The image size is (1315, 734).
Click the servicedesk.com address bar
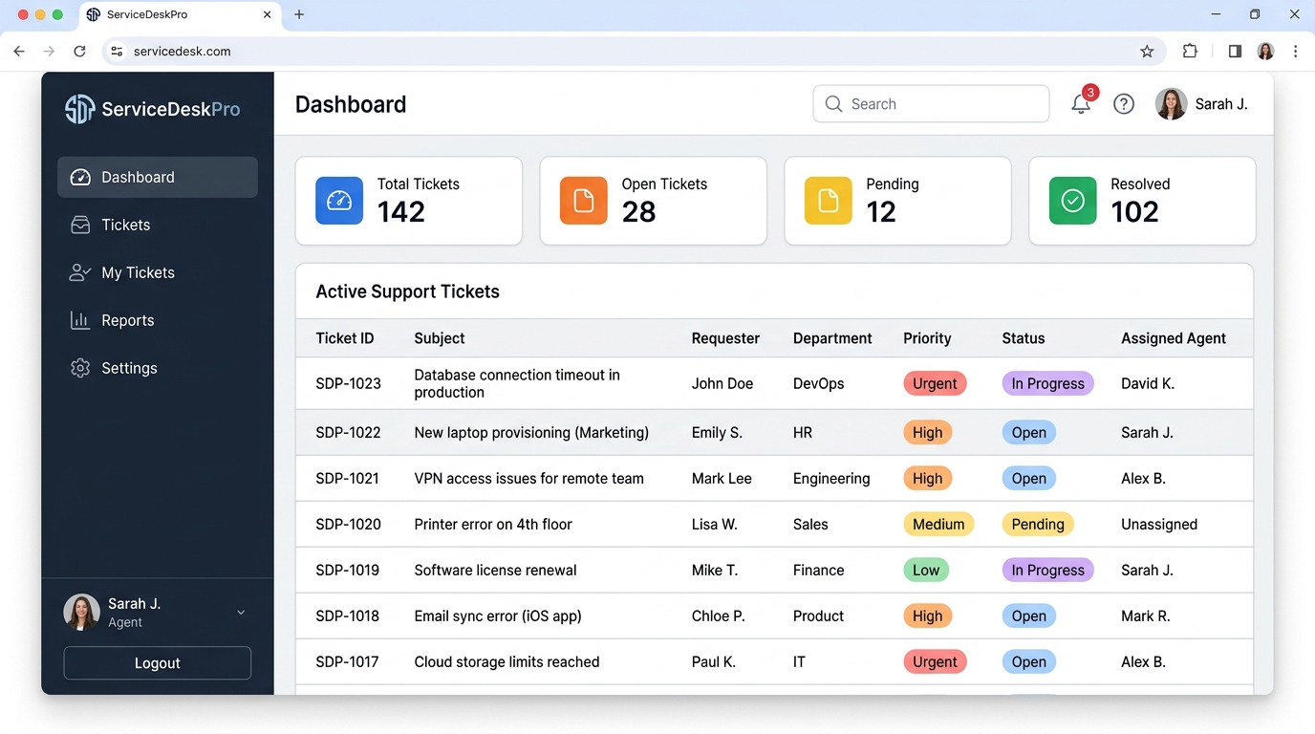(634, 52)
